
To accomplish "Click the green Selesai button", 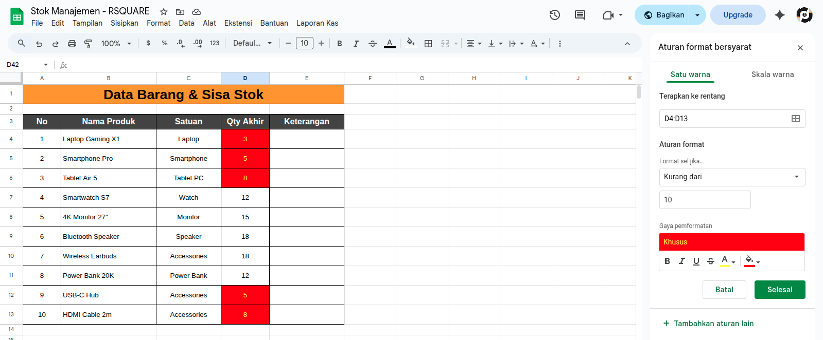I will 779,290.
